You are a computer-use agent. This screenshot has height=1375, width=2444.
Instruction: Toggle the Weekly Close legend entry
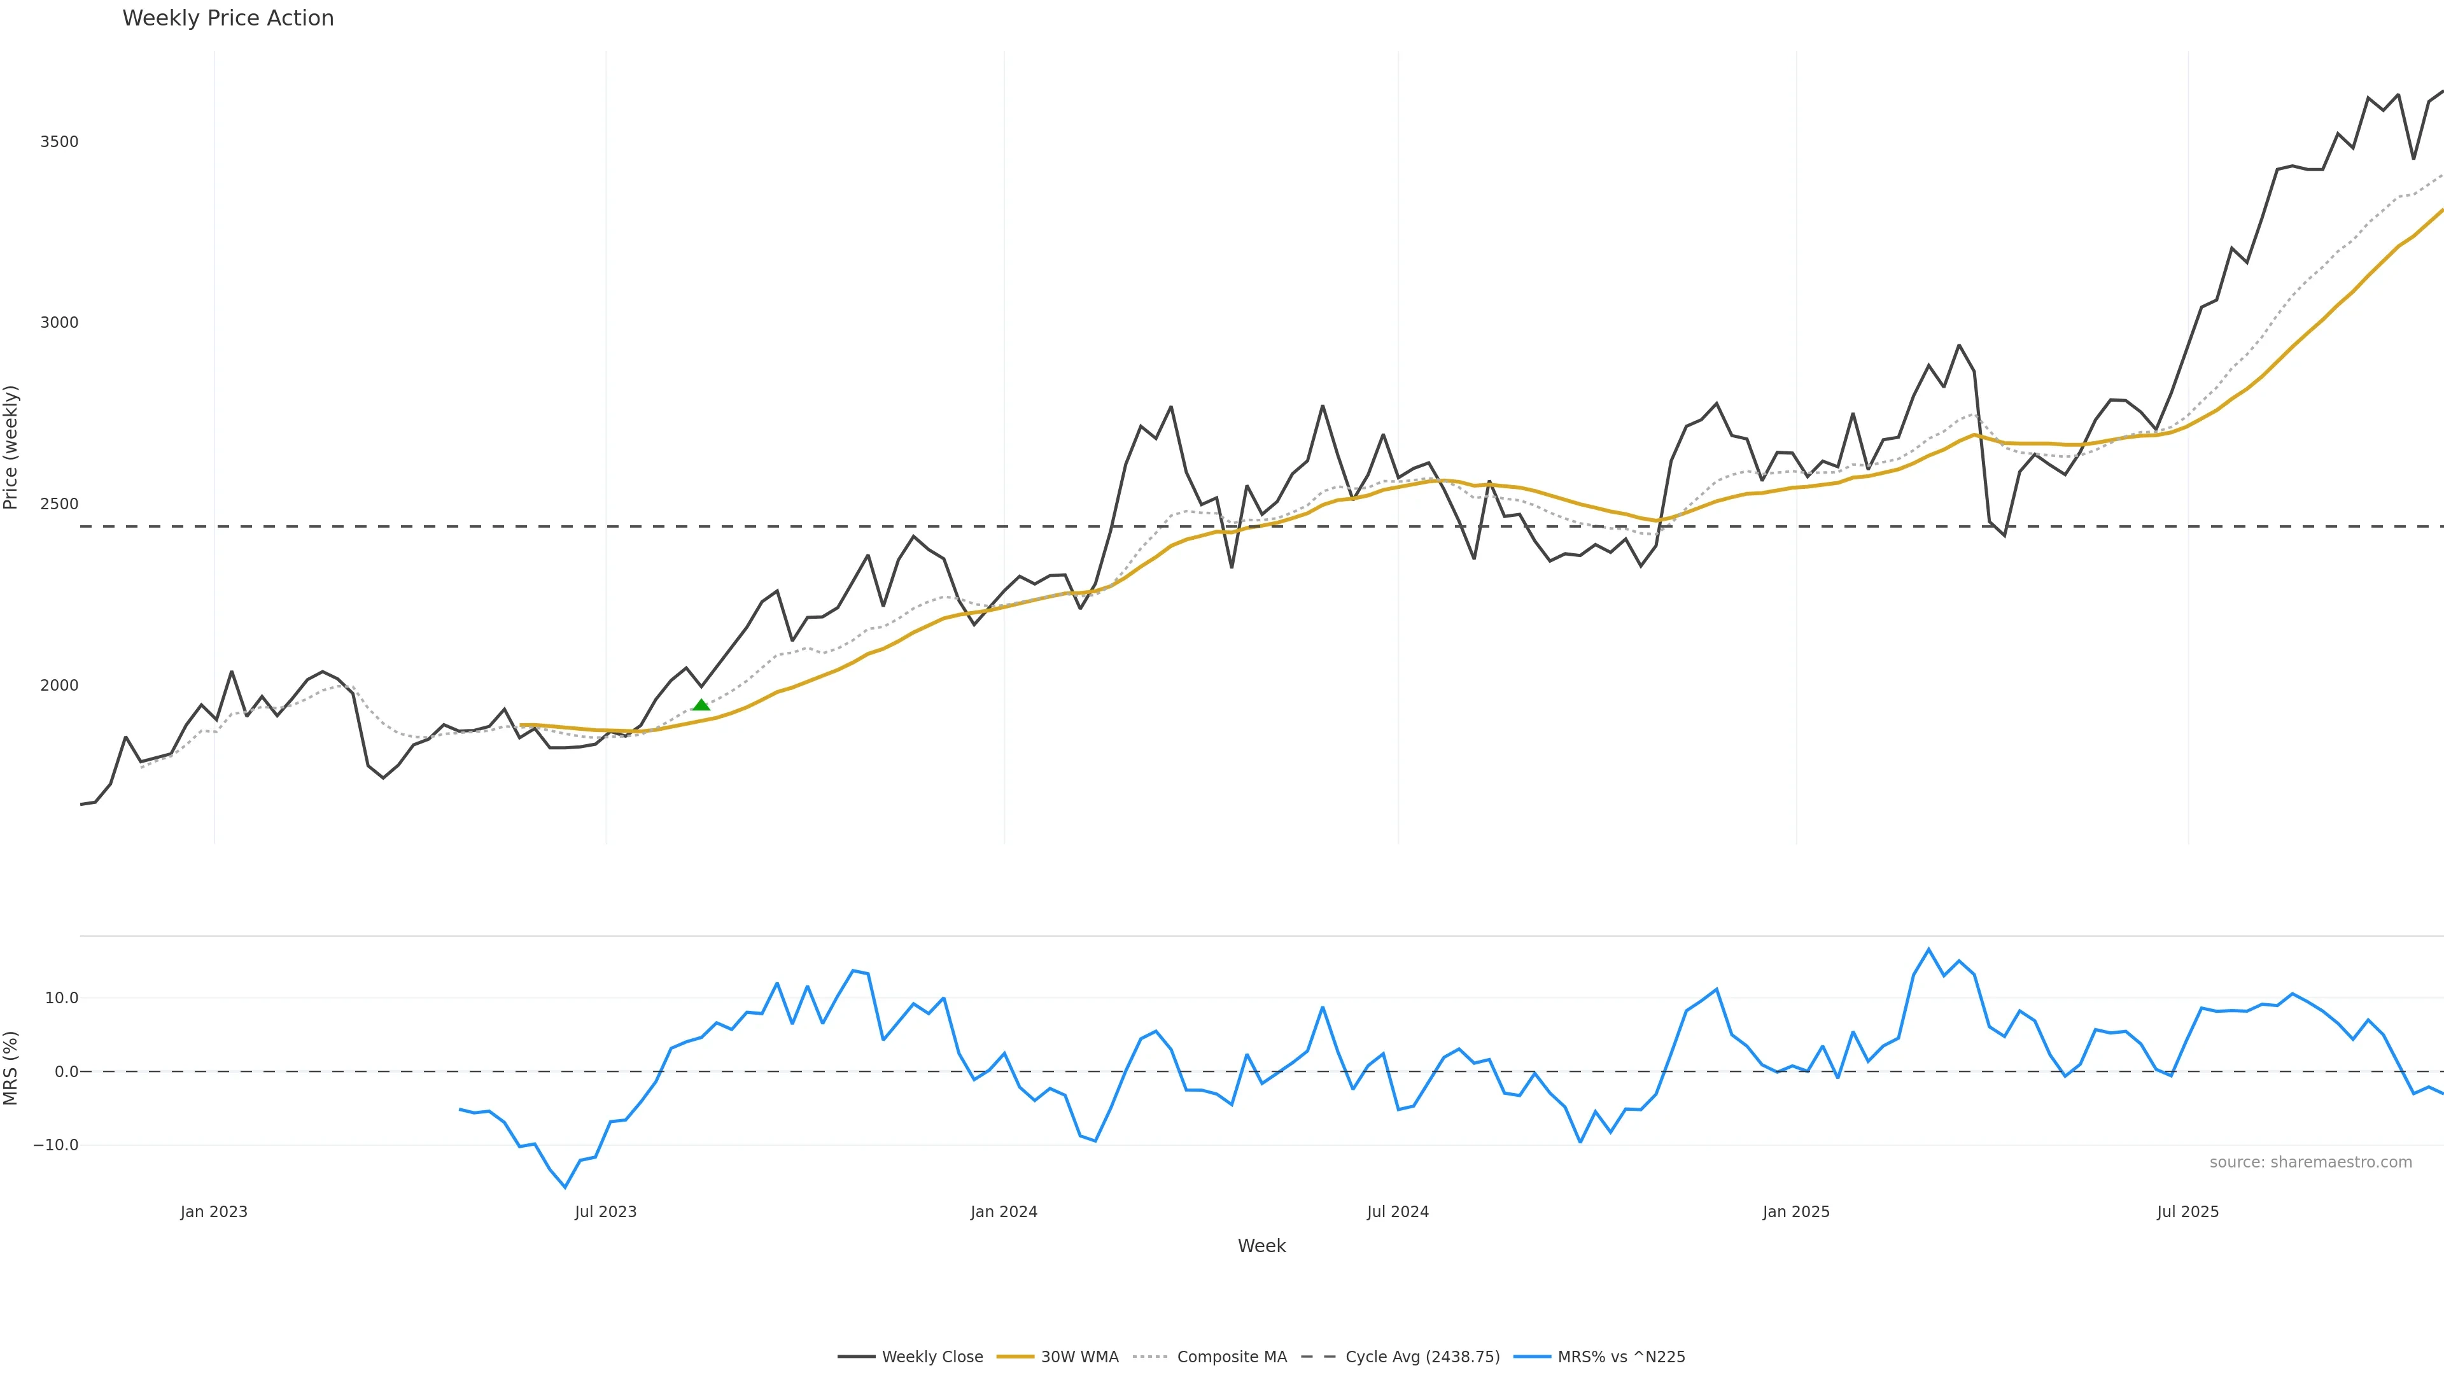pyautogui.click(x=932, y=1357)
